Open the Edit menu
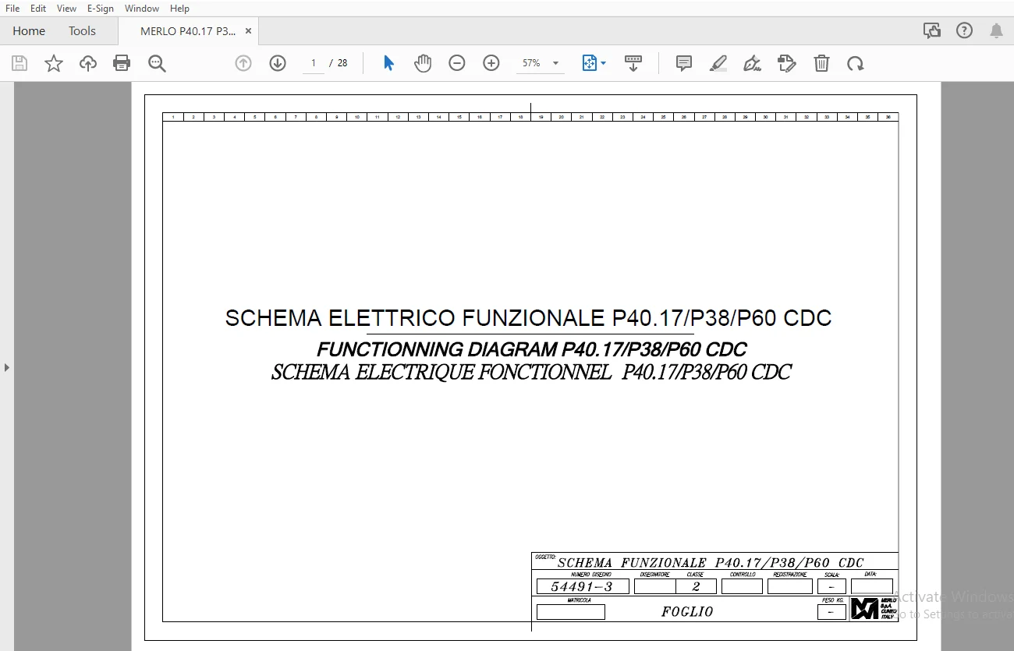The height and width of the screenshot is (651, 1014). [x=38, y=9]
